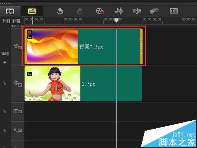Open the Track Motion tool
Image resolution: width=197 pixels, height=148 pixels.
(154, 11)
